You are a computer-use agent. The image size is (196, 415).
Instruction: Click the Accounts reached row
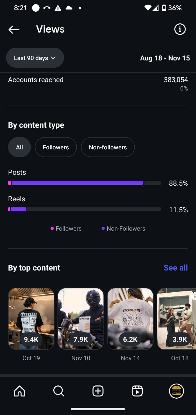[98, 84]
